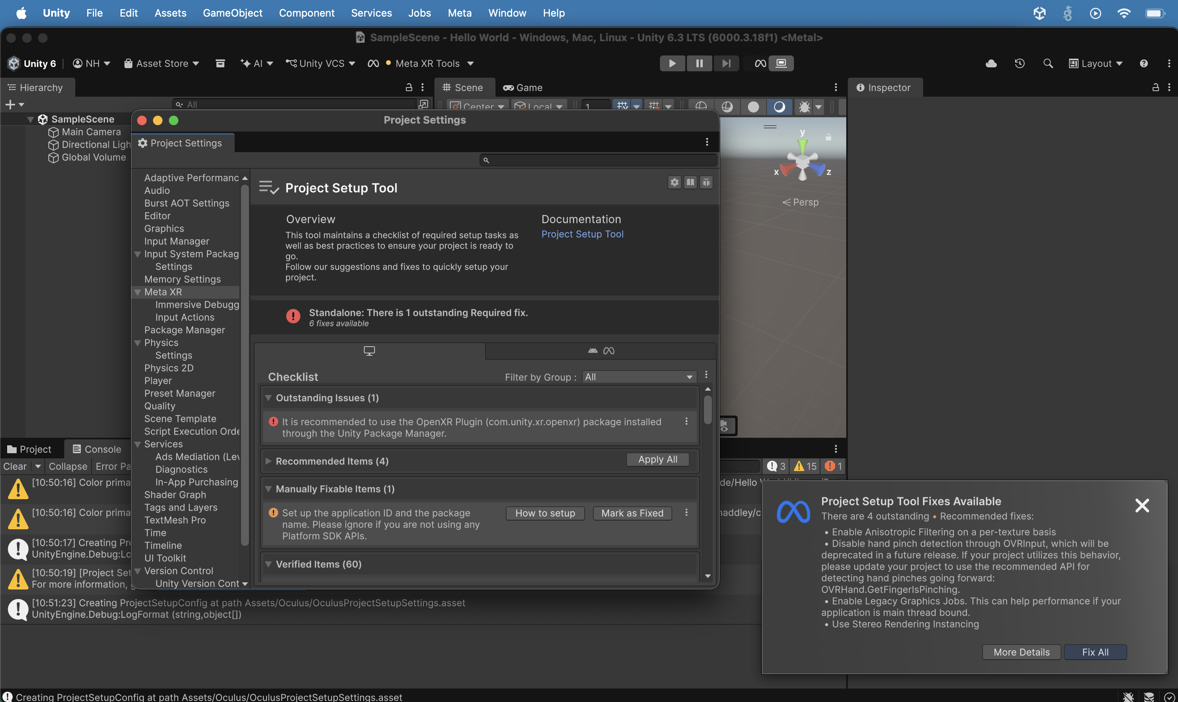This screenshot has height=702, width=1178.
Task: Toggle the scene debug bug icon
Action: 804,107
